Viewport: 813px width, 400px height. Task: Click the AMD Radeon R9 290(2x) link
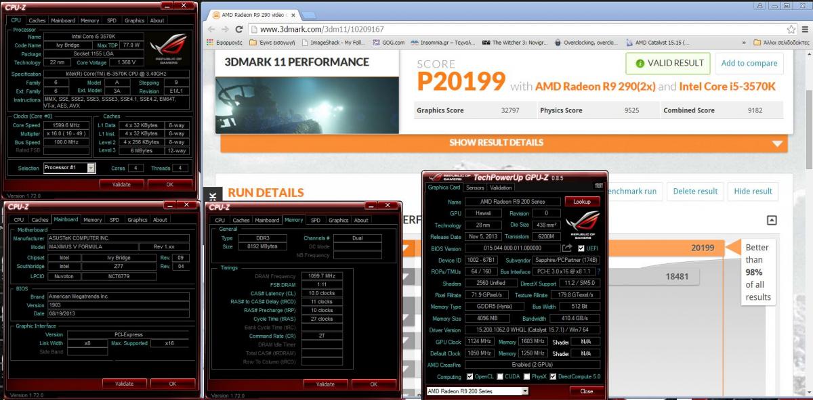pos(596,87)
